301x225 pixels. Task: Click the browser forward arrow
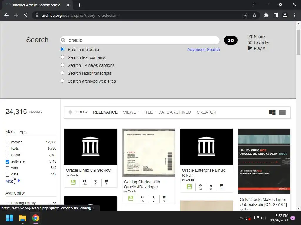[x=16, y=15]
